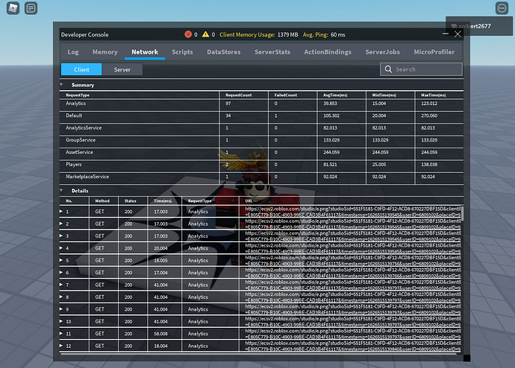The height and width of the screenshot is (368, 515).
Task: Expand details row number 11
Action: (61, 333)
